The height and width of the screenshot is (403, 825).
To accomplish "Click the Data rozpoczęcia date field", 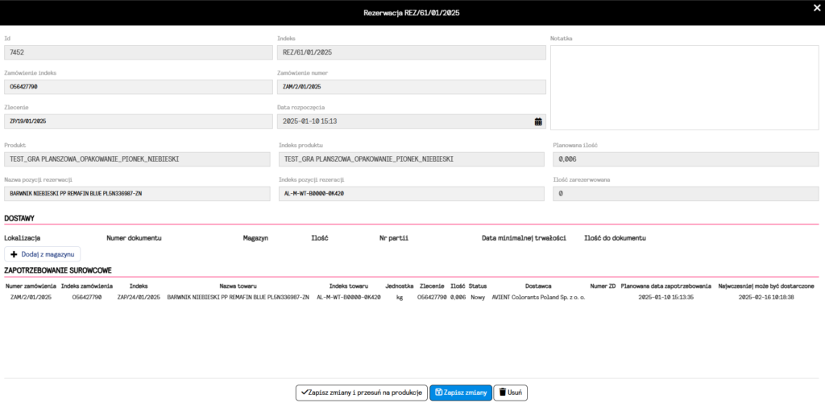I will click(403, 121).
